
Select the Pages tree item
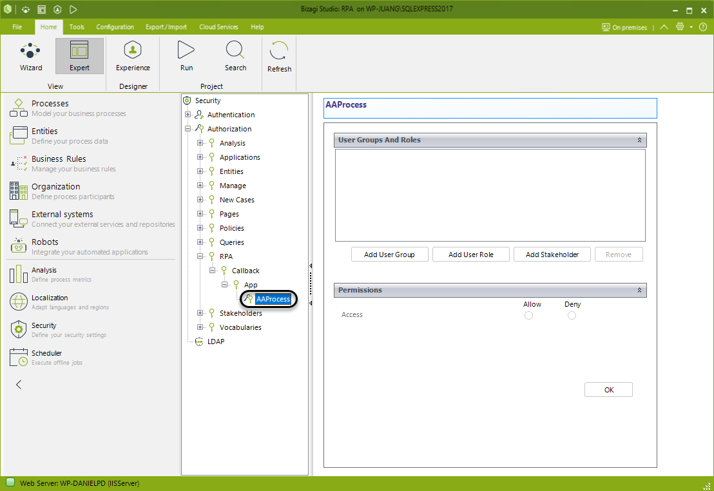(x=229, y=214)
